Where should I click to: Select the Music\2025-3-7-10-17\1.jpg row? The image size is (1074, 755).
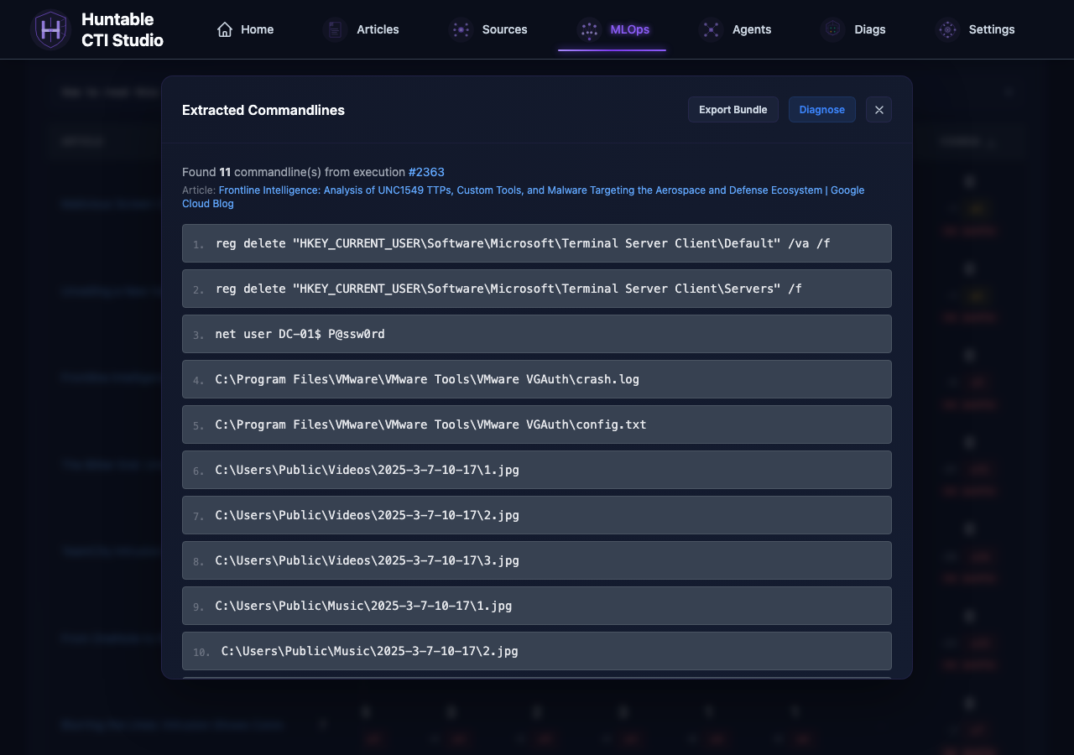(x=537, y=606)
